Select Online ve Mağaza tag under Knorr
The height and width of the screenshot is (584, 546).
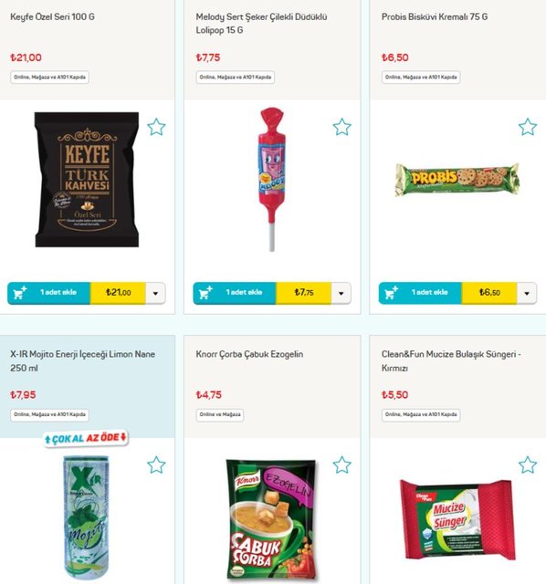click(220, 414)
